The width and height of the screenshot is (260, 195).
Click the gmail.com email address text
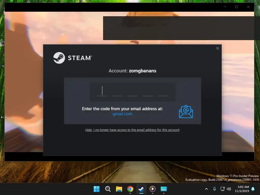pyautogui.click(x=122, y=114)
